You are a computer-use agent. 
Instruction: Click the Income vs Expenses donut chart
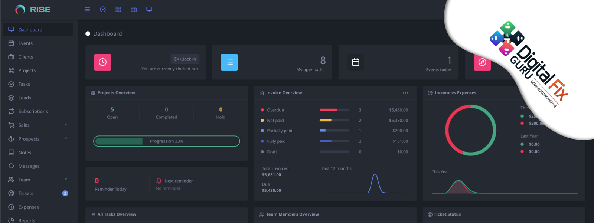(x=471, y=130)
